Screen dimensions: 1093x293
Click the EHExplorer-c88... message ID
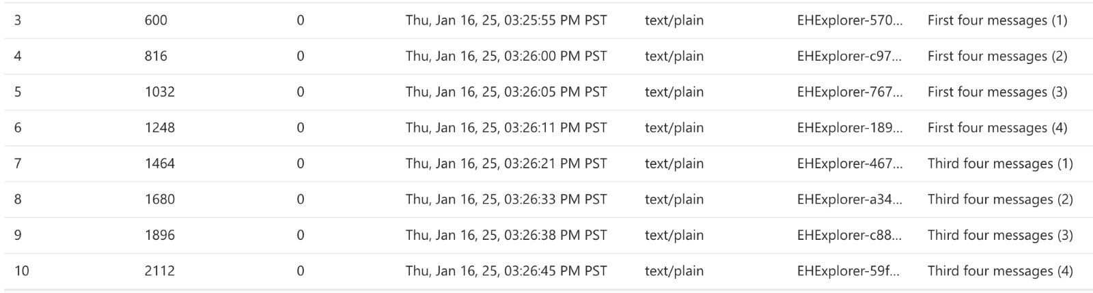850,235
